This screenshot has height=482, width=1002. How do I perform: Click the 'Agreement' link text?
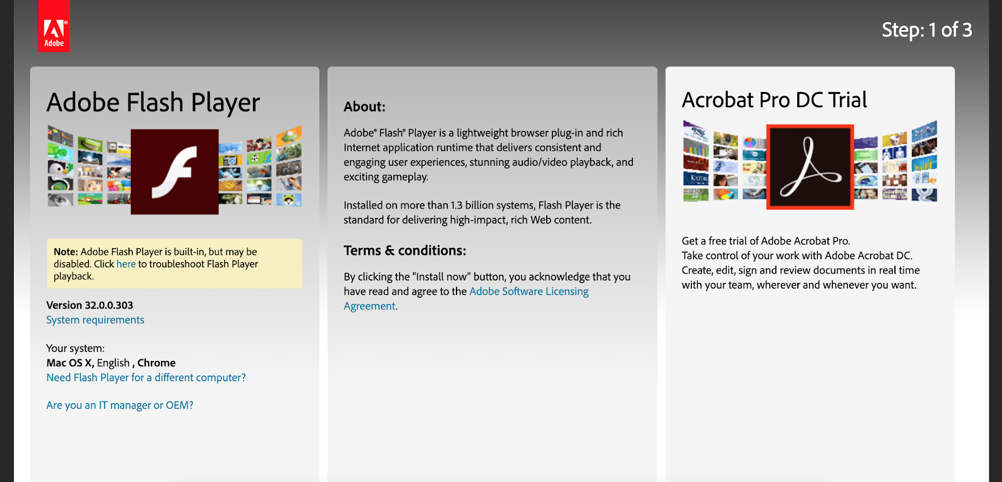coord(369,306)
